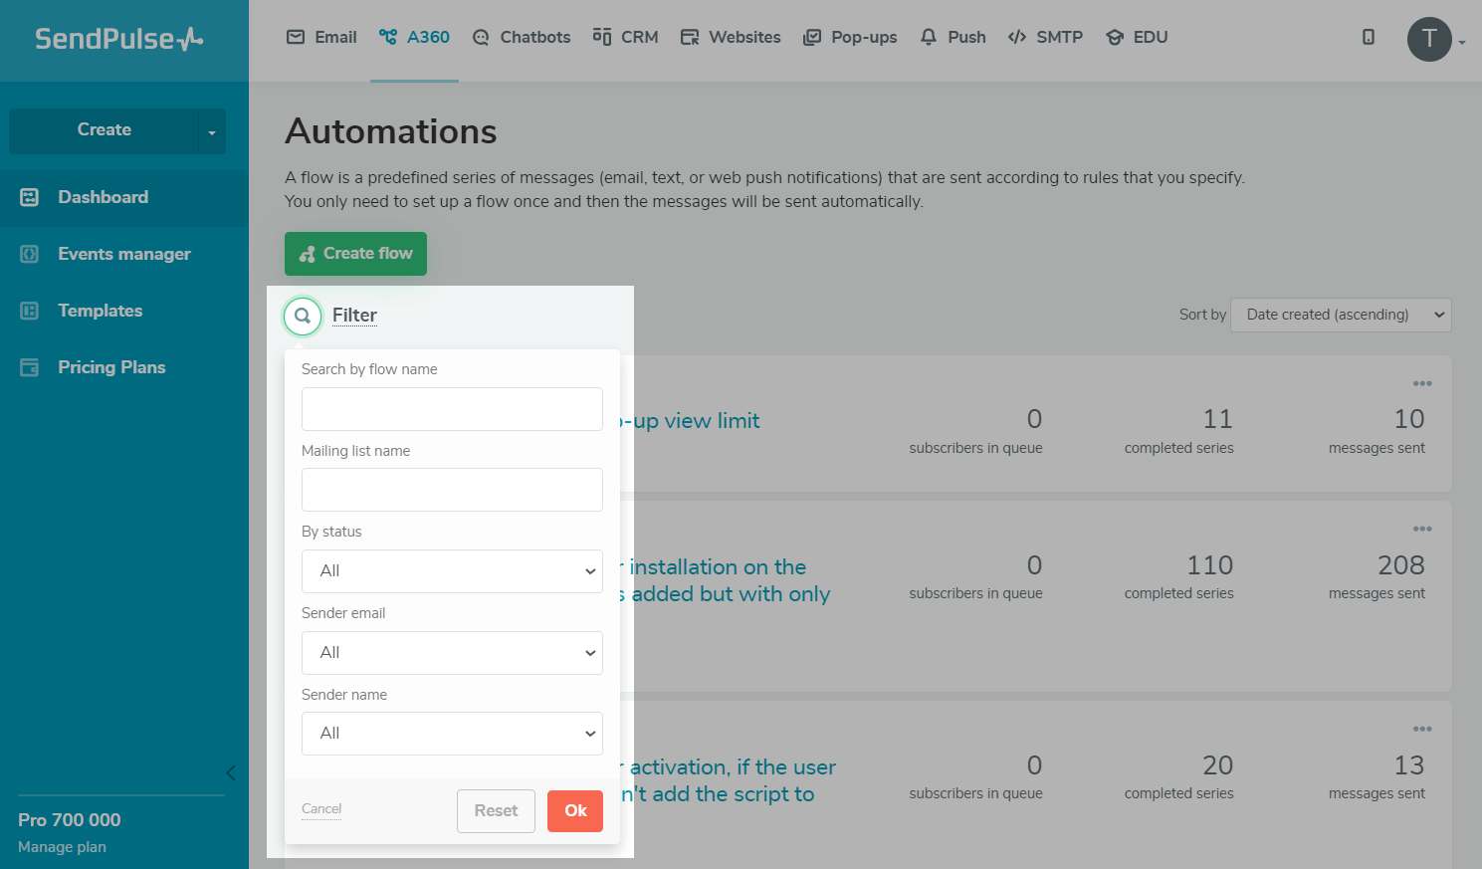Viewport: 1482px width, 869px height.
Task: Expand the Create button dropdown arrow
Action: [x=211, y=131]
